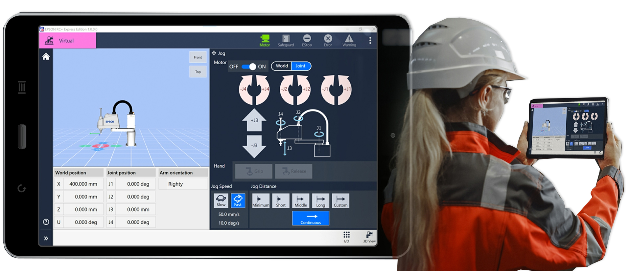Click the X world position field

pyautogui.click(x=83, y=184)
